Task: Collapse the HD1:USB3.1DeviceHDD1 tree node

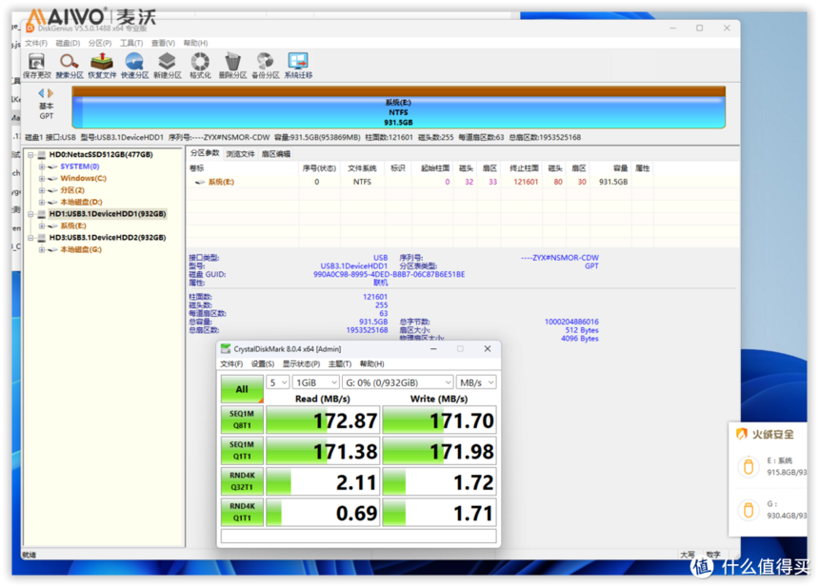Action: click(30, 214)
